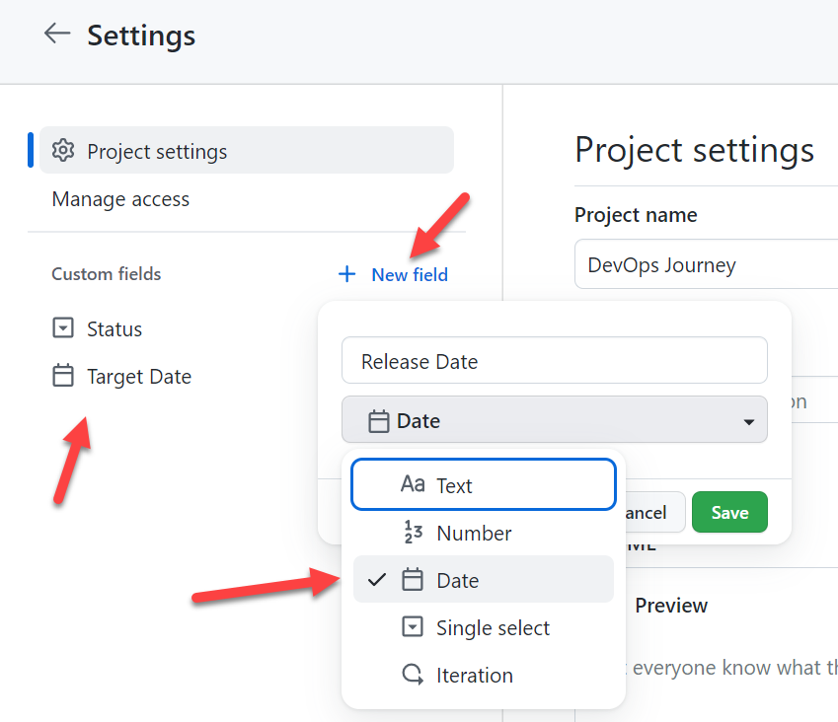Click the calendar icon beside Target Date
This screenshot has width=838, height=722.
pyautogui.click(x=63, y=376)
